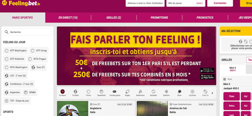Pick Plzen in the Mini 5 grid
This screenshot has height=116, width=252.
point(231,96)
